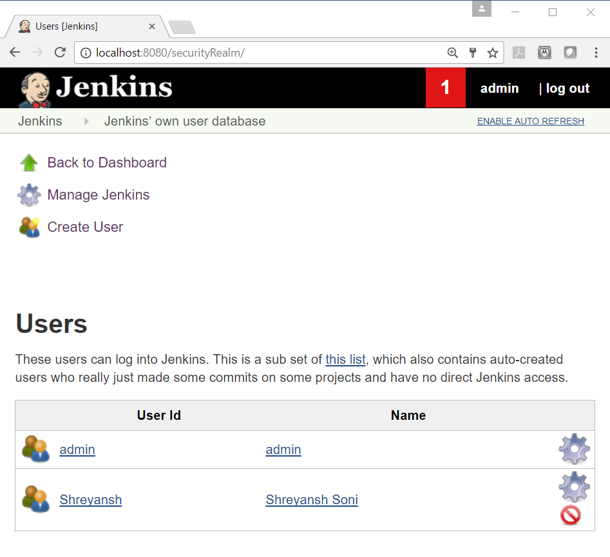Open 'this list' hyperlink in description

point(345,359)
